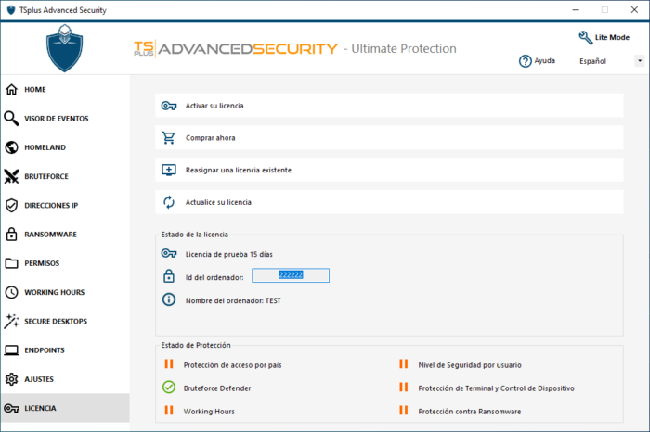Click the refresh arrows icon for Actualice licencia
Viewport: 650px width, 432px height.
(x=169, y=202)
